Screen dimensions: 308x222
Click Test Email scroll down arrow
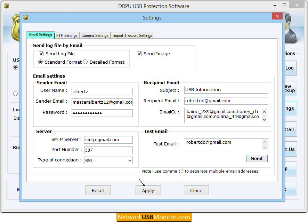click(x=265, y=148)
